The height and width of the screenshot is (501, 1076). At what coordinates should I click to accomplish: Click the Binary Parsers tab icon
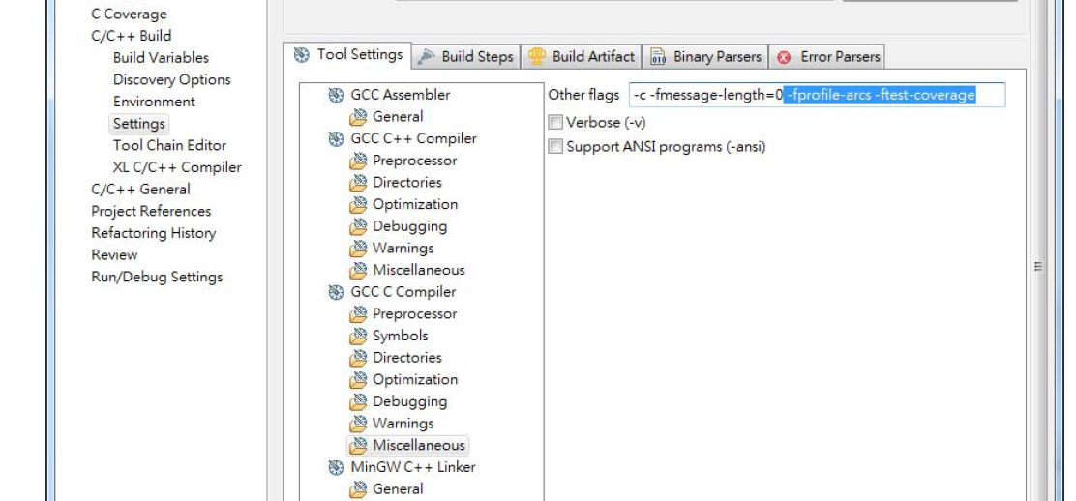658,57
